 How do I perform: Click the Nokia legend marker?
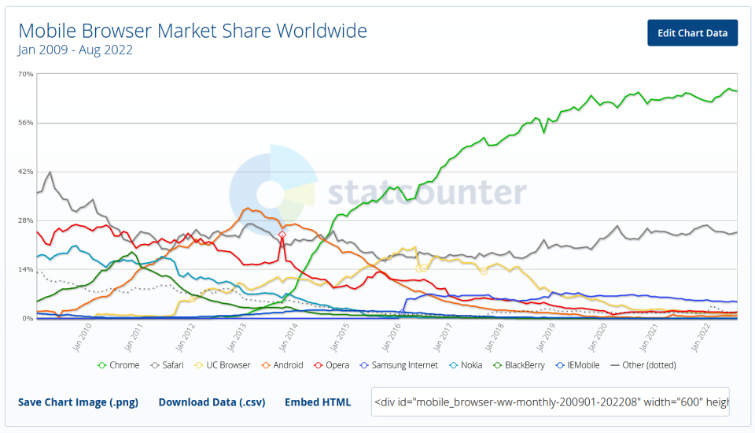tap(453, 365)
